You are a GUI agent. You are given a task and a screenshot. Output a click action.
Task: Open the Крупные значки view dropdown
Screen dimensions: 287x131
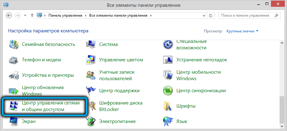(243, 31)
